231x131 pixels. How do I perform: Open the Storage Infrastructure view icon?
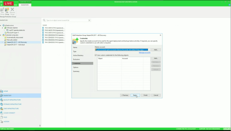point(2,104)
